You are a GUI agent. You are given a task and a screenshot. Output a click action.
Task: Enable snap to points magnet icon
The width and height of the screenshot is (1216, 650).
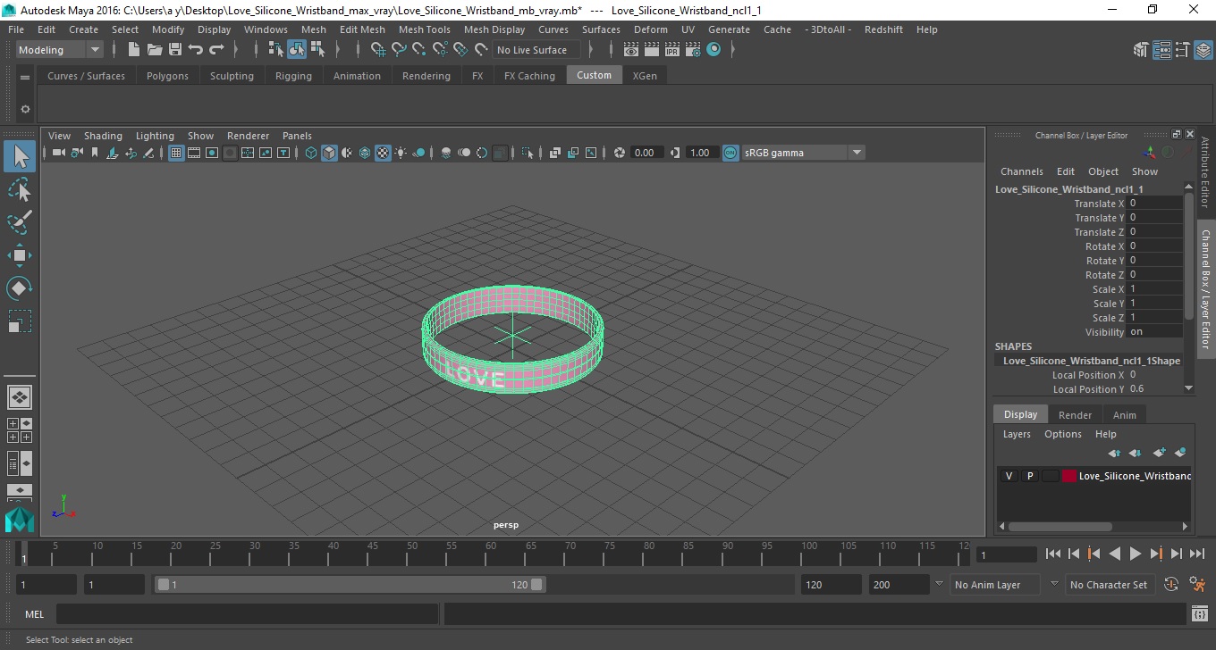[419, 50]
